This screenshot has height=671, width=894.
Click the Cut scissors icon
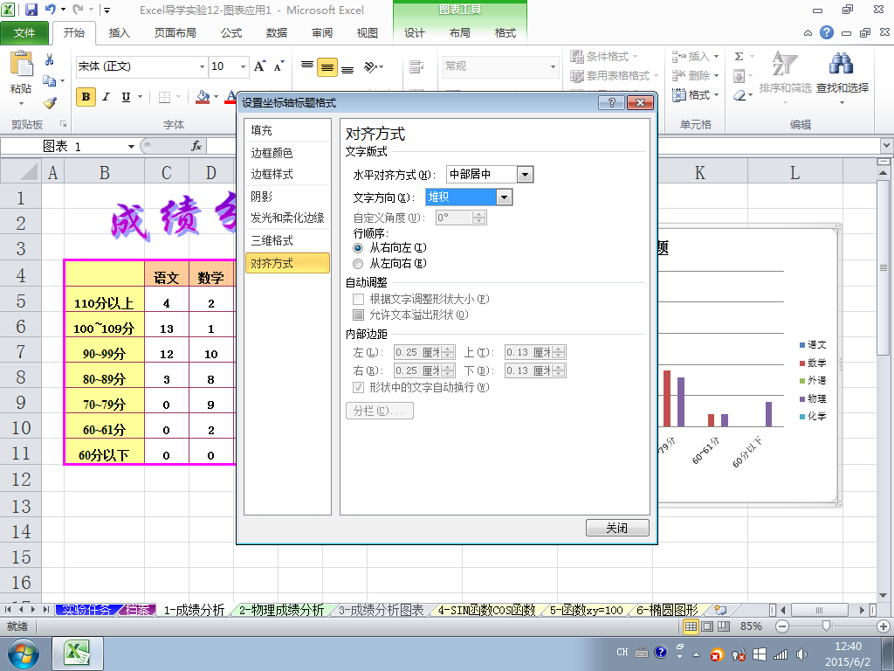50,59
